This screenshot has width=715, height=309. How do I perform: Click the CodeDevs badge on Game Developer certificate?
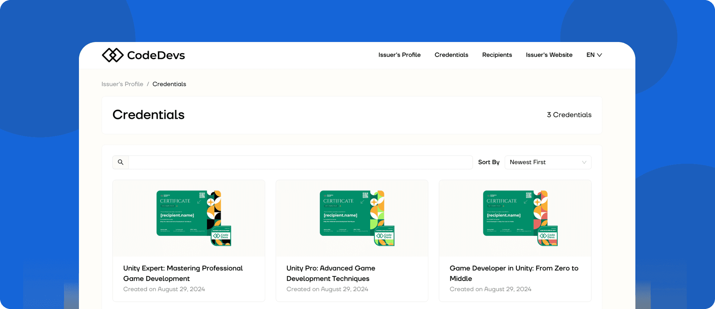click(x=547, y=236)
